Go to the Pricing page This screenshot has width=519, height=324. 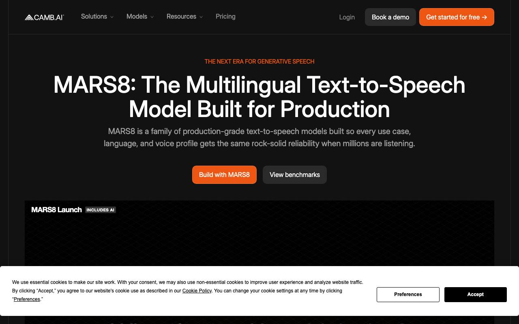pyautogui.click(x=225, y=17)
